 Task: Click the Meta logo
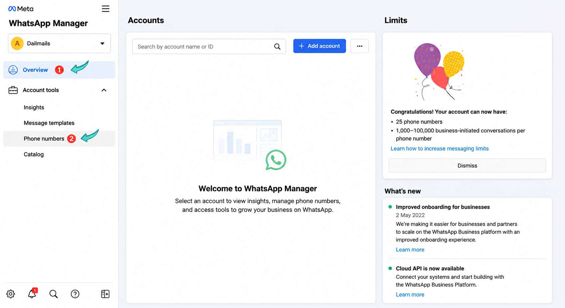pos(21,9)
